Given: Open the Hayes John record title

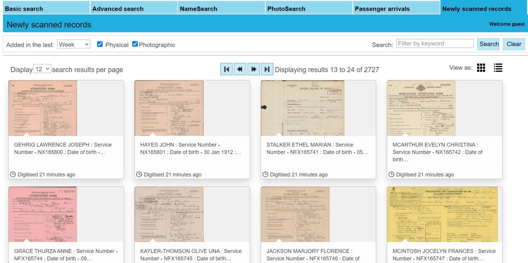Looking at the screenshot, I should point(190,148).
